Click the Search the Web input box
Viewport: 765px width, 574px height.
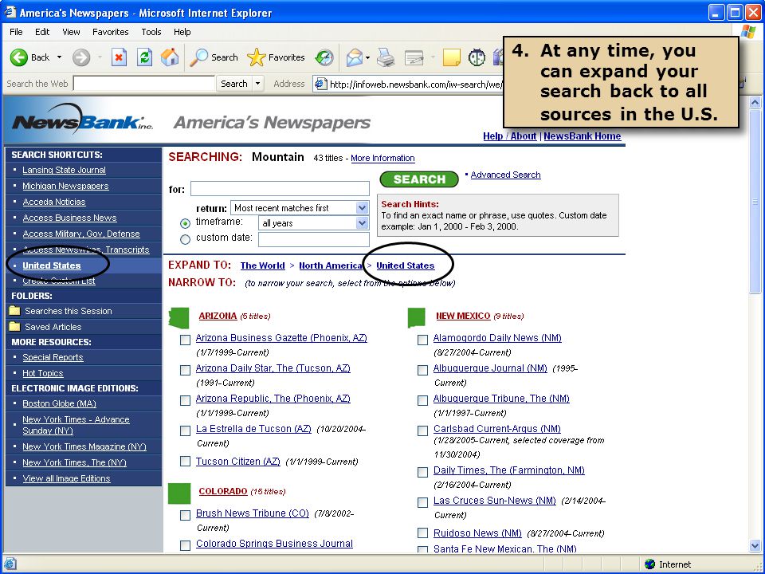[x=144, y=84]
